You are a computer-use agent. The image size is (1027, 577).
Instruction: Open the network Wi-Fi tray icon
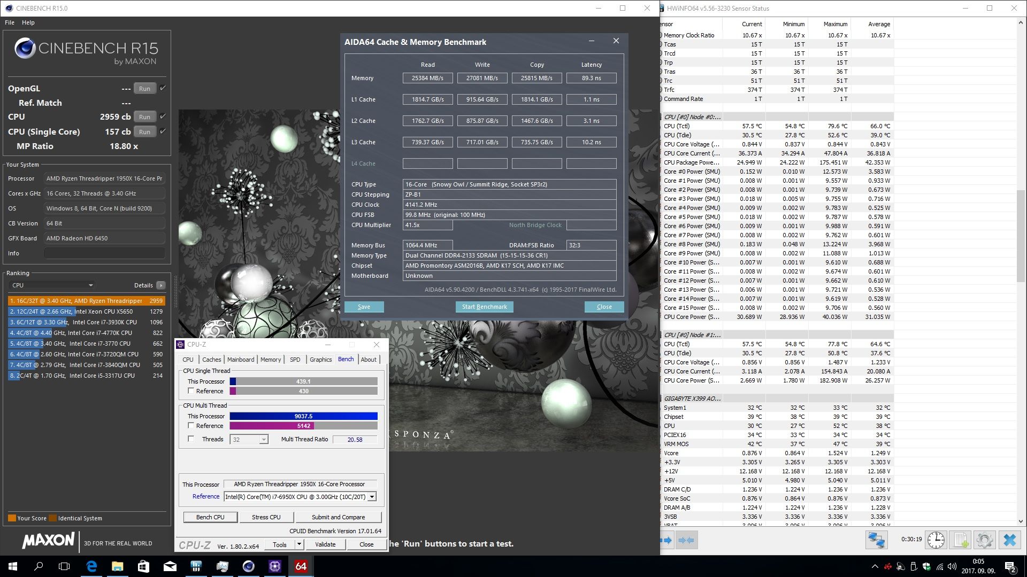click(x=940, y=567)
